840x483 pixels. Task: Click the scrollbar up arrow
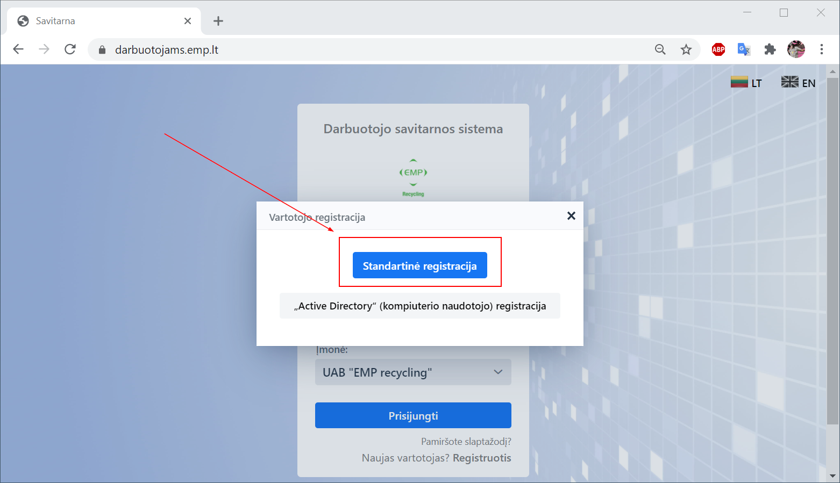[832, 71]
